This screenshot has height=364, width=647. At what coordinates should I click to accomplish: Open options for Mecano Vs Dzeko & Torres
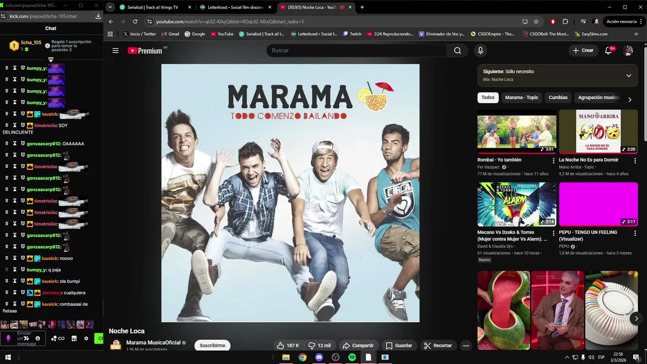pos(553,233)
